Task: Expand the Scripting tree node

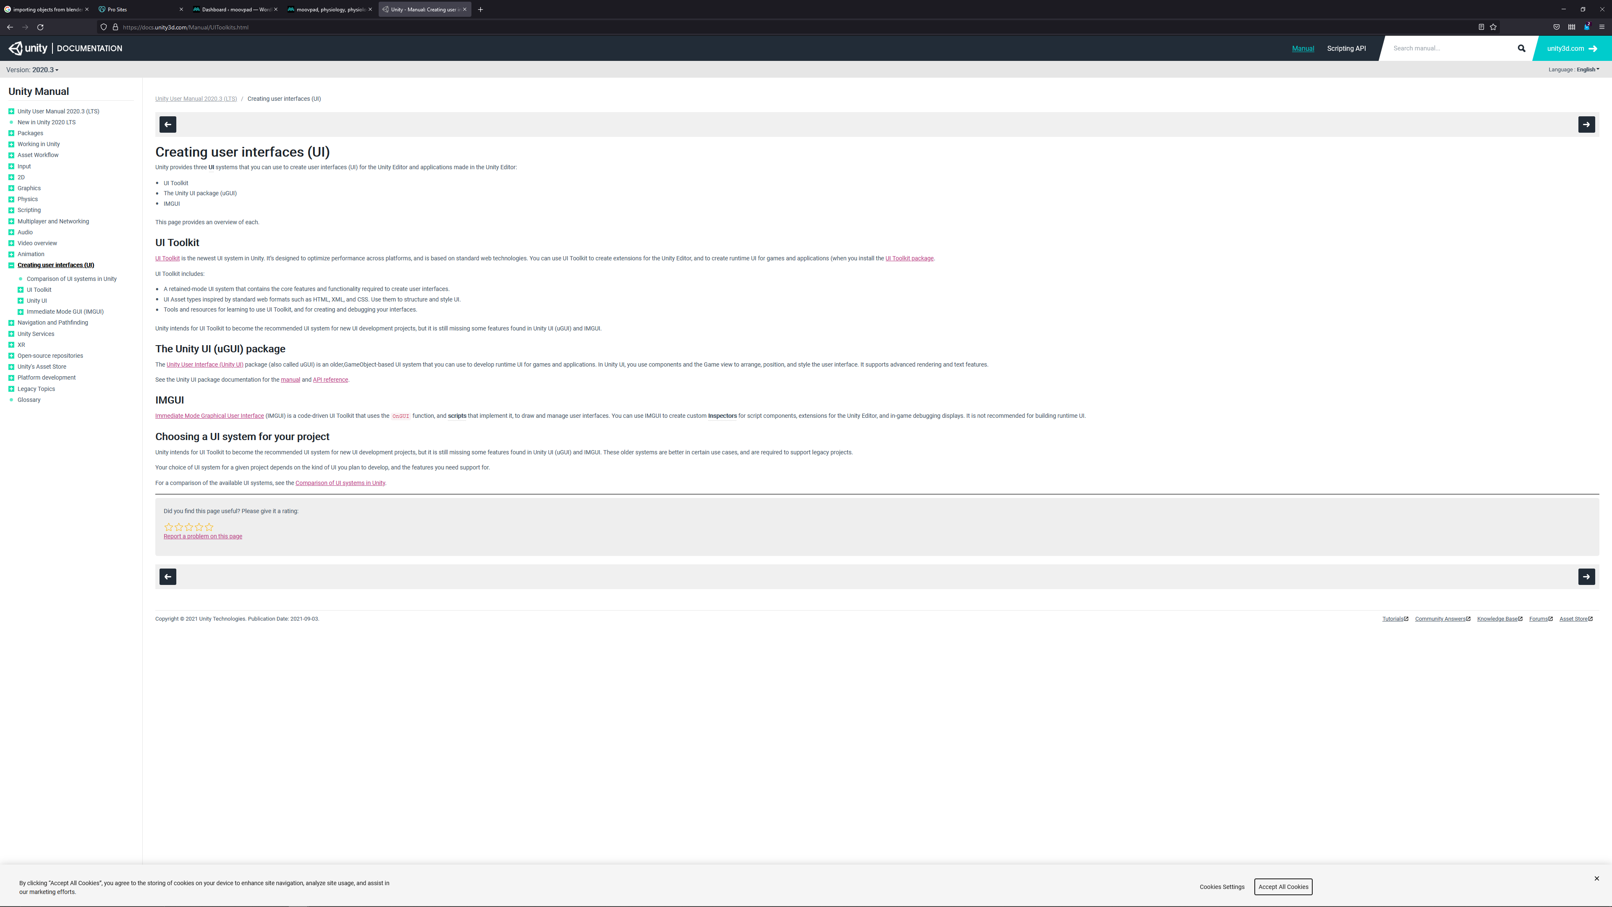Action: [11, 210]
